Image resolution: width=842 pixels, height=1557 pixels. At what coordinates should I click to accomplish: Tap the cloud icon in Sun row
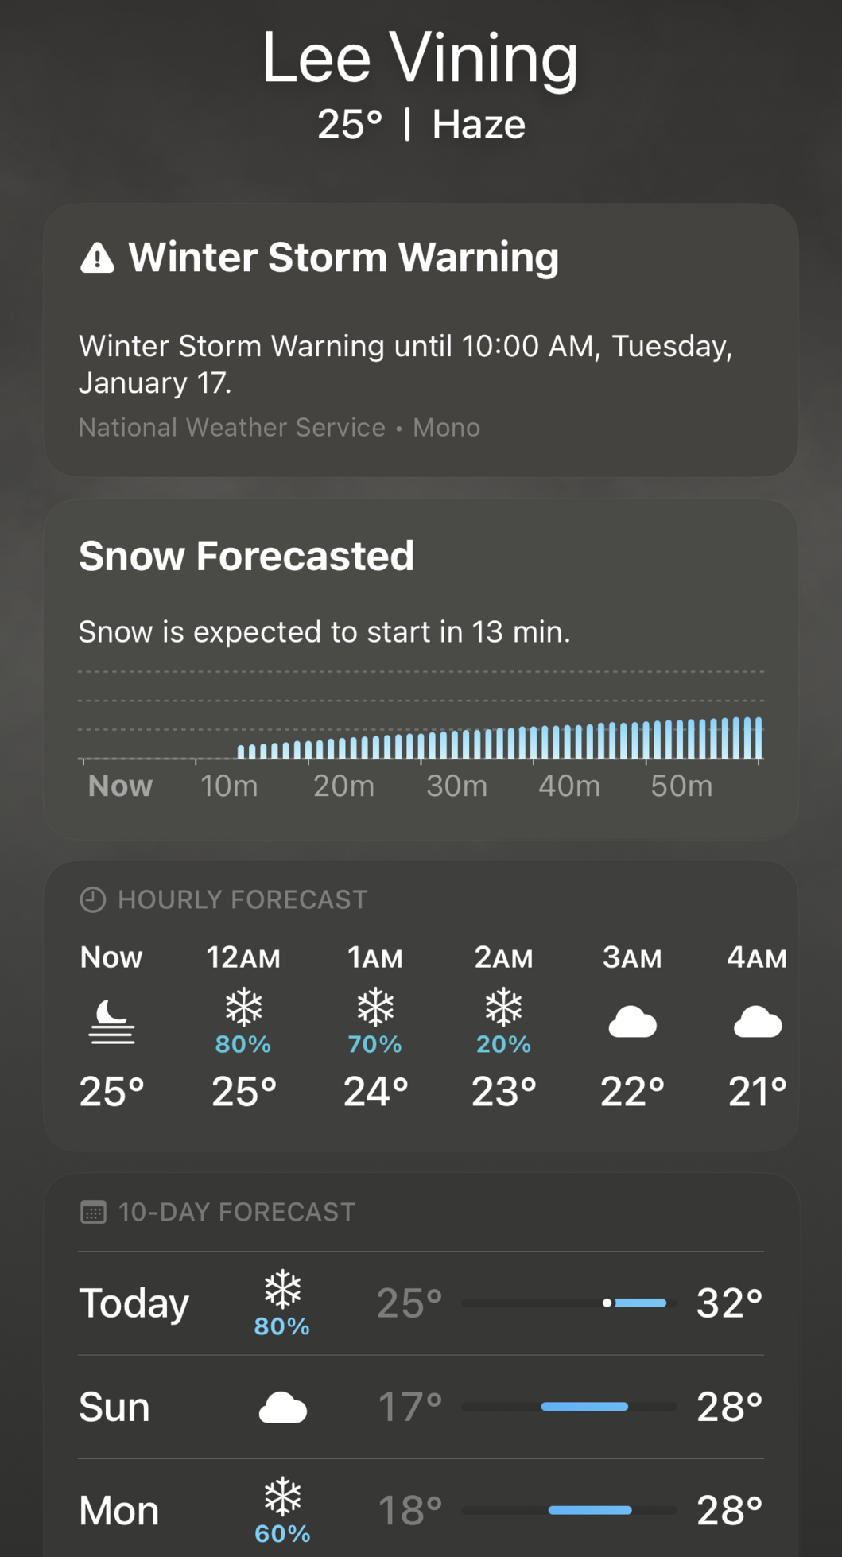click(283, 1408)
